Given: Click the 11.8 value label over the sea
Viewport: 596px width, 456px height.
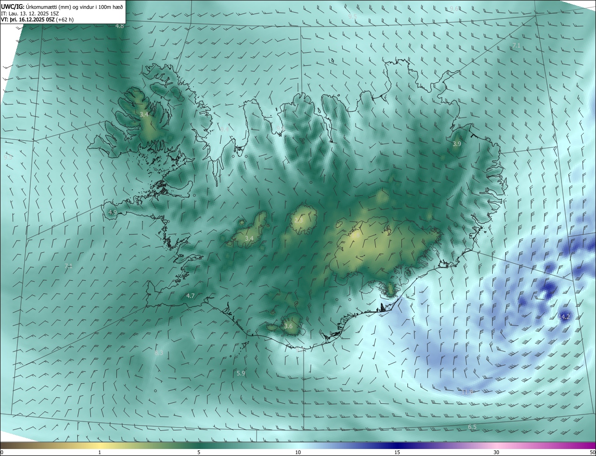Looking at the screenshot, I should coord(467,392).
